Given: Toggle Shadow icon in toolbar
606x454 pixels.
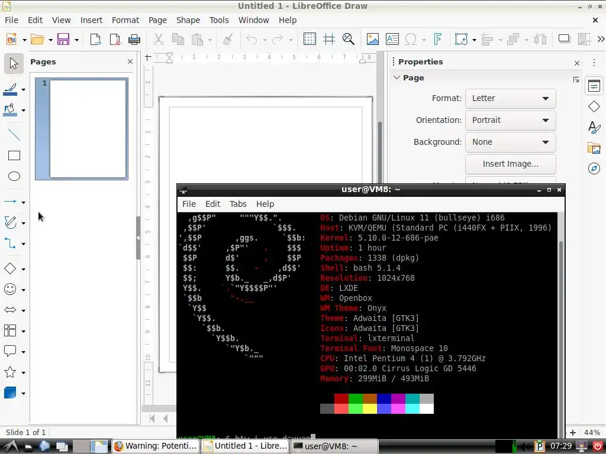Looking at the screenshot, I should 564,39.
